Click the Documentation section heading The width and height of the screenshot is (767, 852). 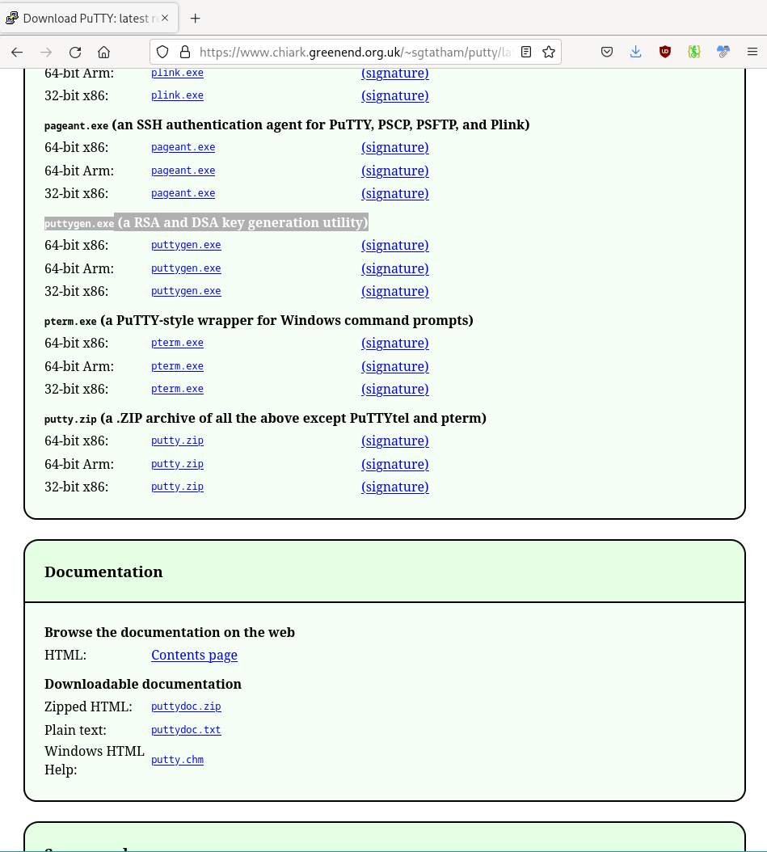tap(103, 572)
